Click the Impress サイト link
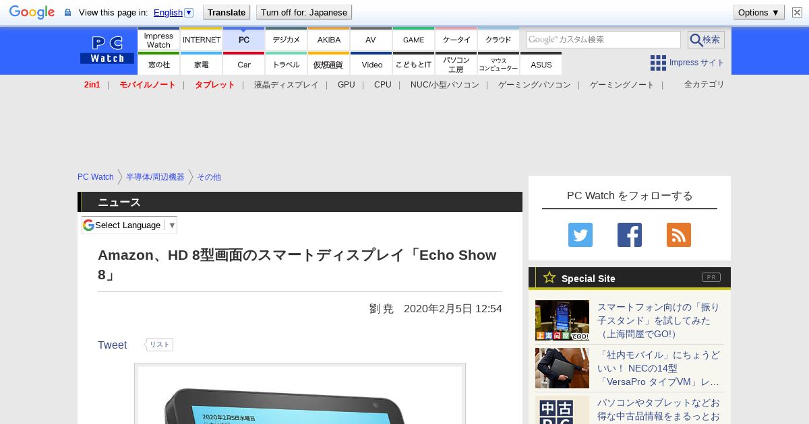 697,63
